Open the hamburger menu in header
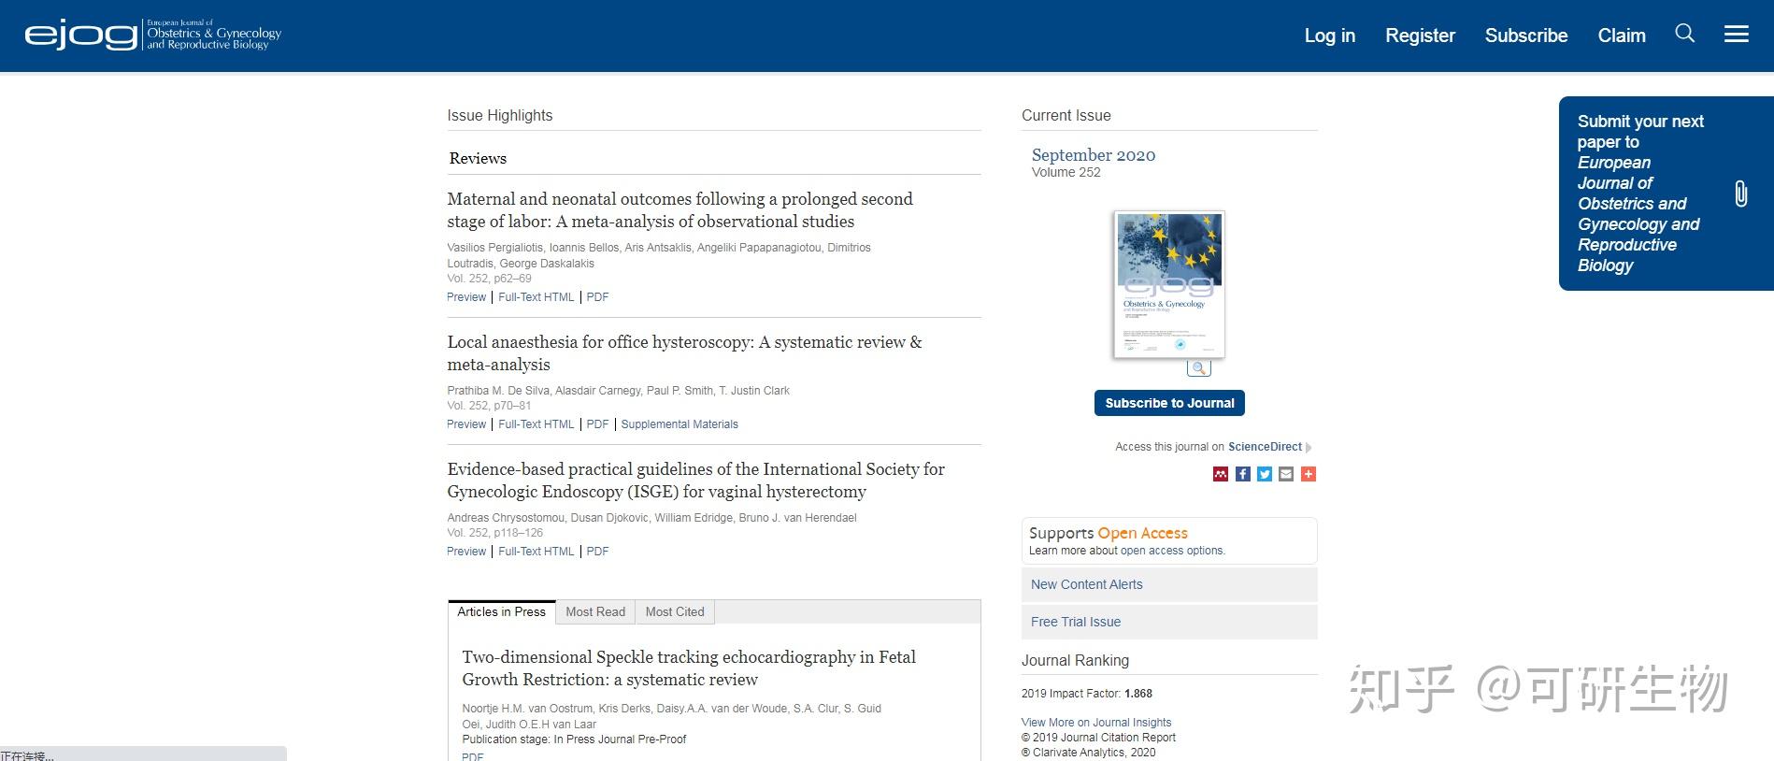Viewport: 1774px width, 761px height. click(1736, 35)
